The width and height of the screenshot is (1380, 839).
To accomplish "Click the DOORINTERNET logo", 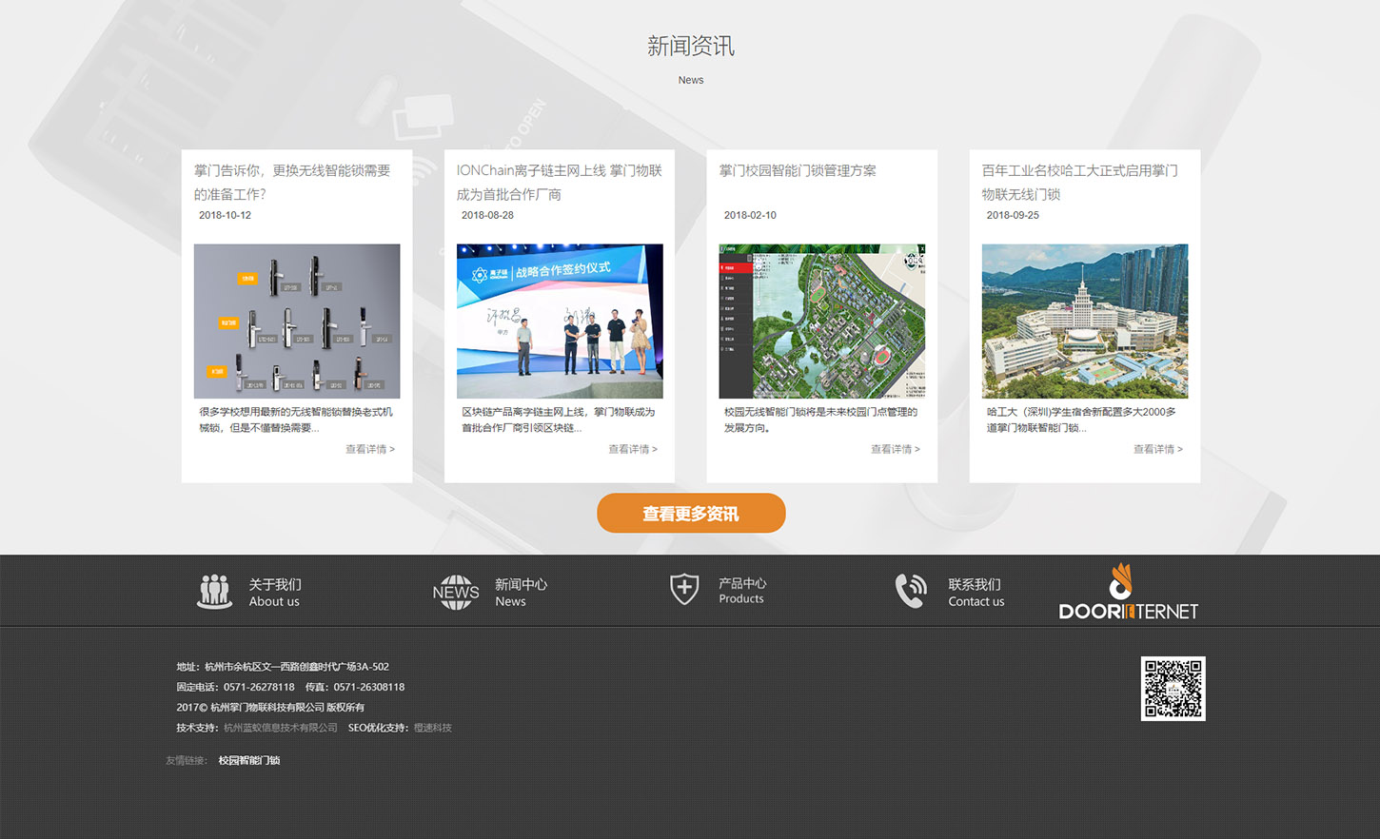I will (1128, 592).
